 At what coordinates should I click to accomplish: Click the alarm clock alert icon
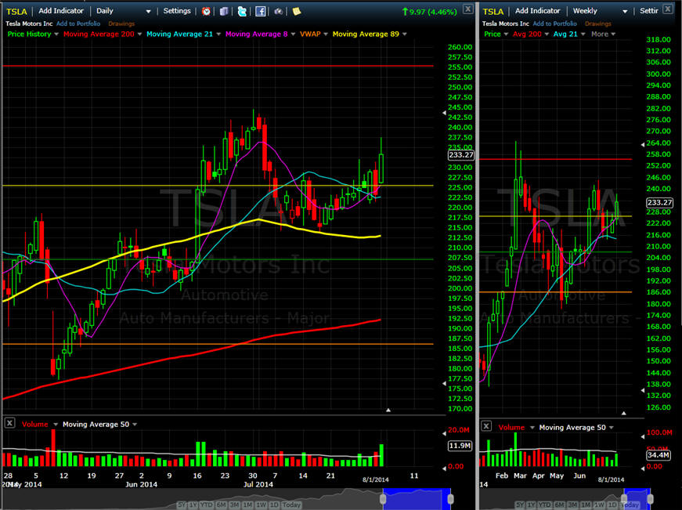(x=206, y=11)
